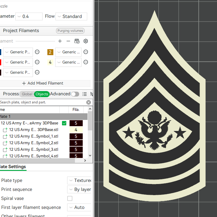Select the Symbol_1.stl part row

click(34, 136)
